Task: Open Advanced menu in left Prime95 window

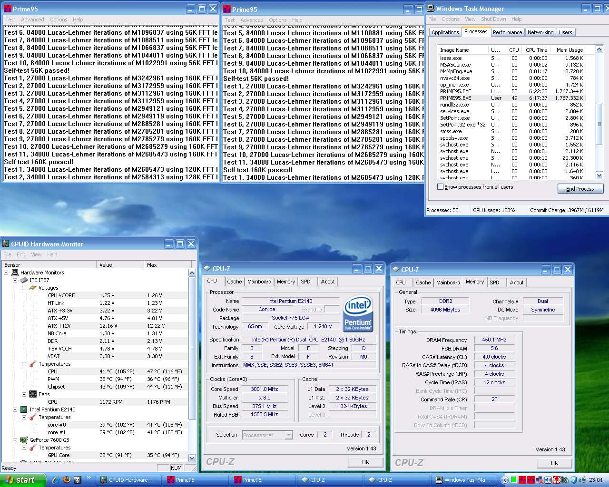Action: (x=32, y=19)
